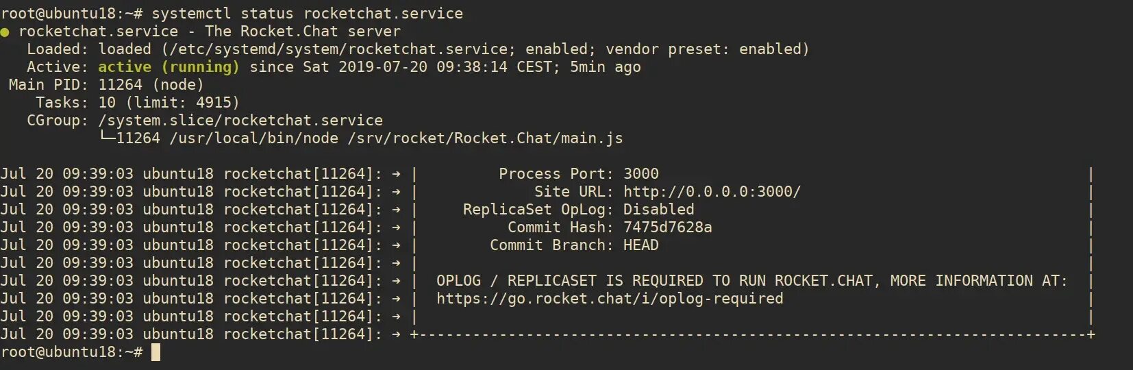Image resolution: width=1133 pixels, height=370 pixels.
Task: Open the go.rocket.chat oplog-required link
Action: (x=610, y=299)
